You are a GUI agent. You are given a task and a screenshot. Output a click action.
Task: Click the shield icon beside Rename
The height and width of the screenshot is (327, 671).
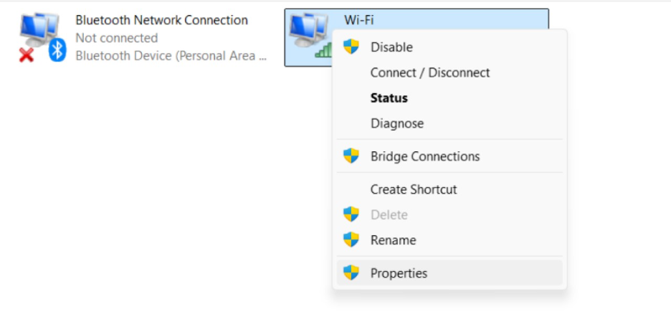pos(351,240)
